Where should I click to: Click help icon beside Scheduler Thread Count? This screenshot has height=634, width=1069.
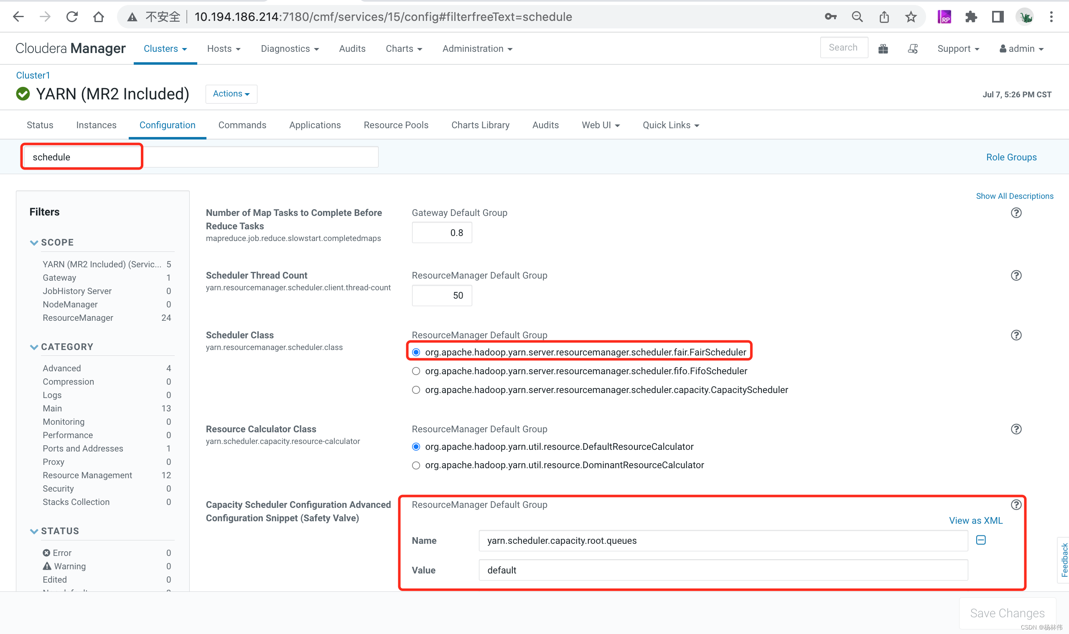tap(1016, 276)
